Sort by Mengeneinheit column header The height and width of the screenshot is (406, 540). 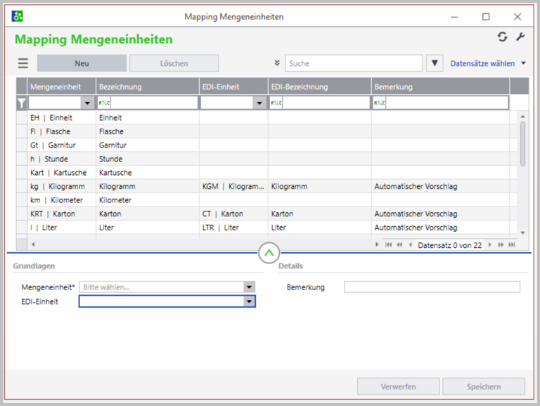coord(62,86)
